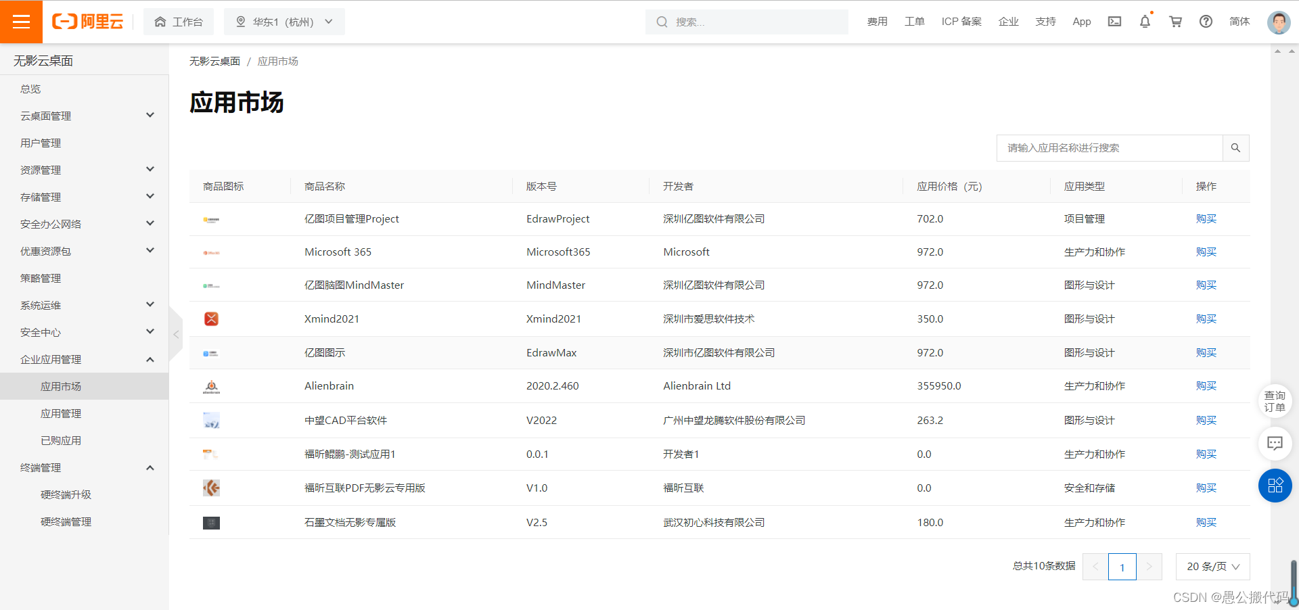
Task: Click 购买 for Alienbrain
Action: 1206,386
